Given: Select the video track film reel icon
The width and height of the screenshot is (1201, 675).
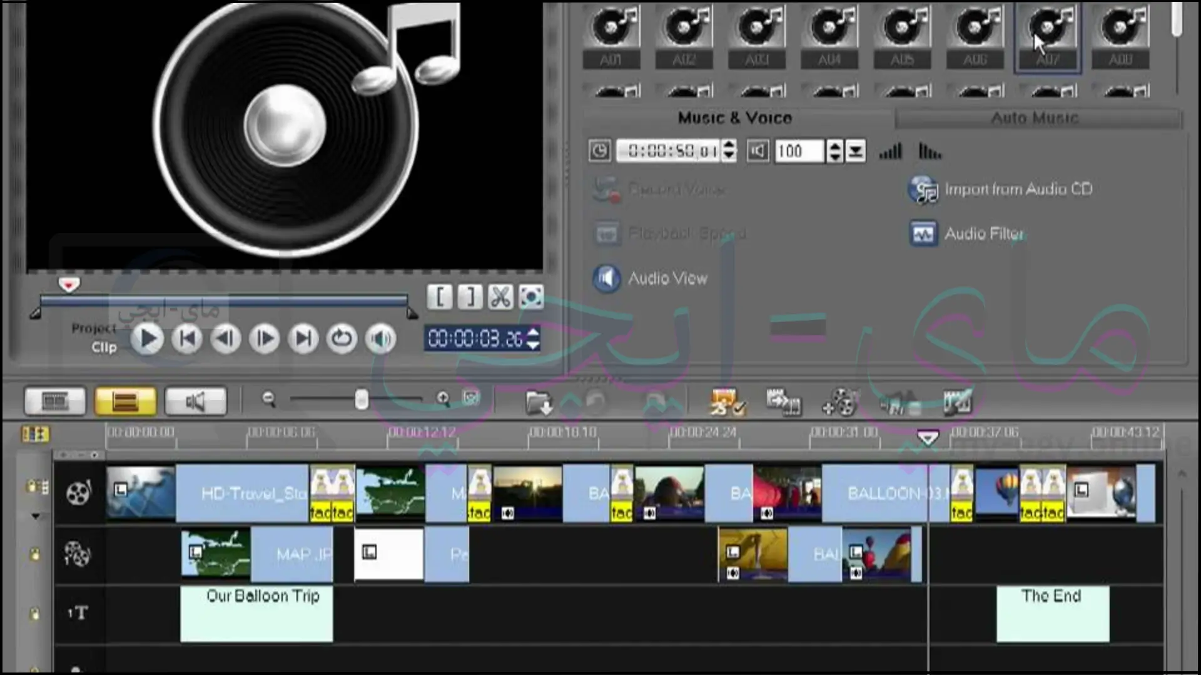Looking at the screenshot, I should tap(79, 493).
